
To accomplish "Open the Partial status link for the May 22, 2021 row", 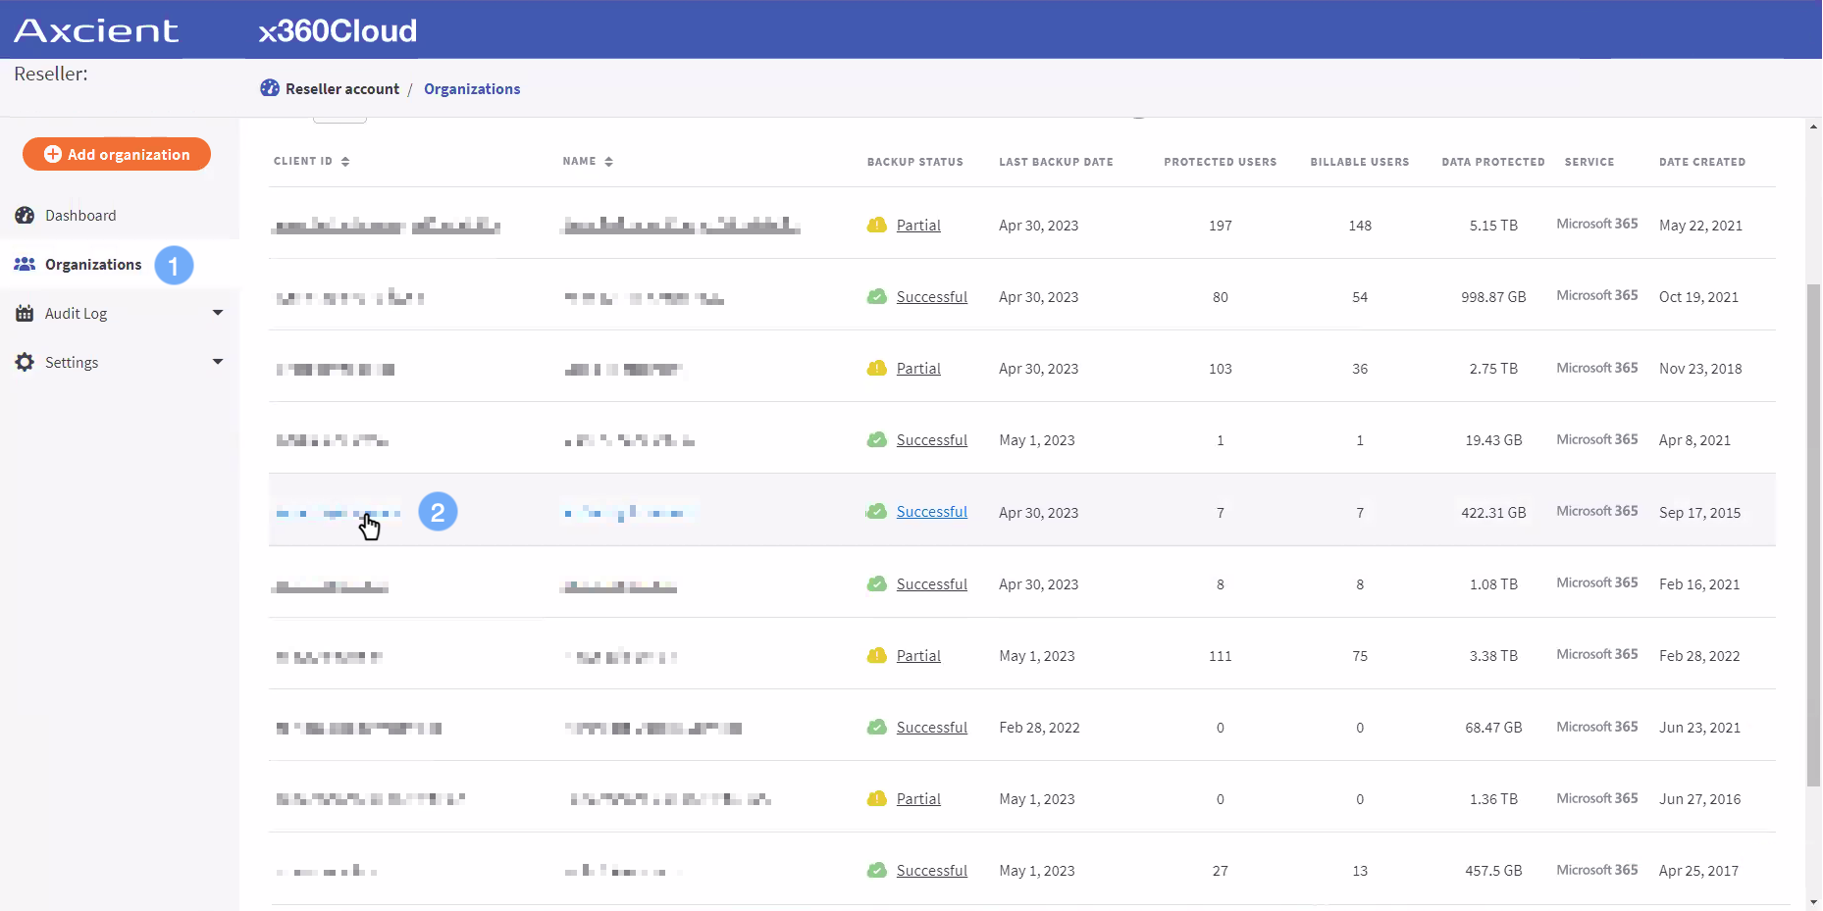I will [x=918, y=226].
